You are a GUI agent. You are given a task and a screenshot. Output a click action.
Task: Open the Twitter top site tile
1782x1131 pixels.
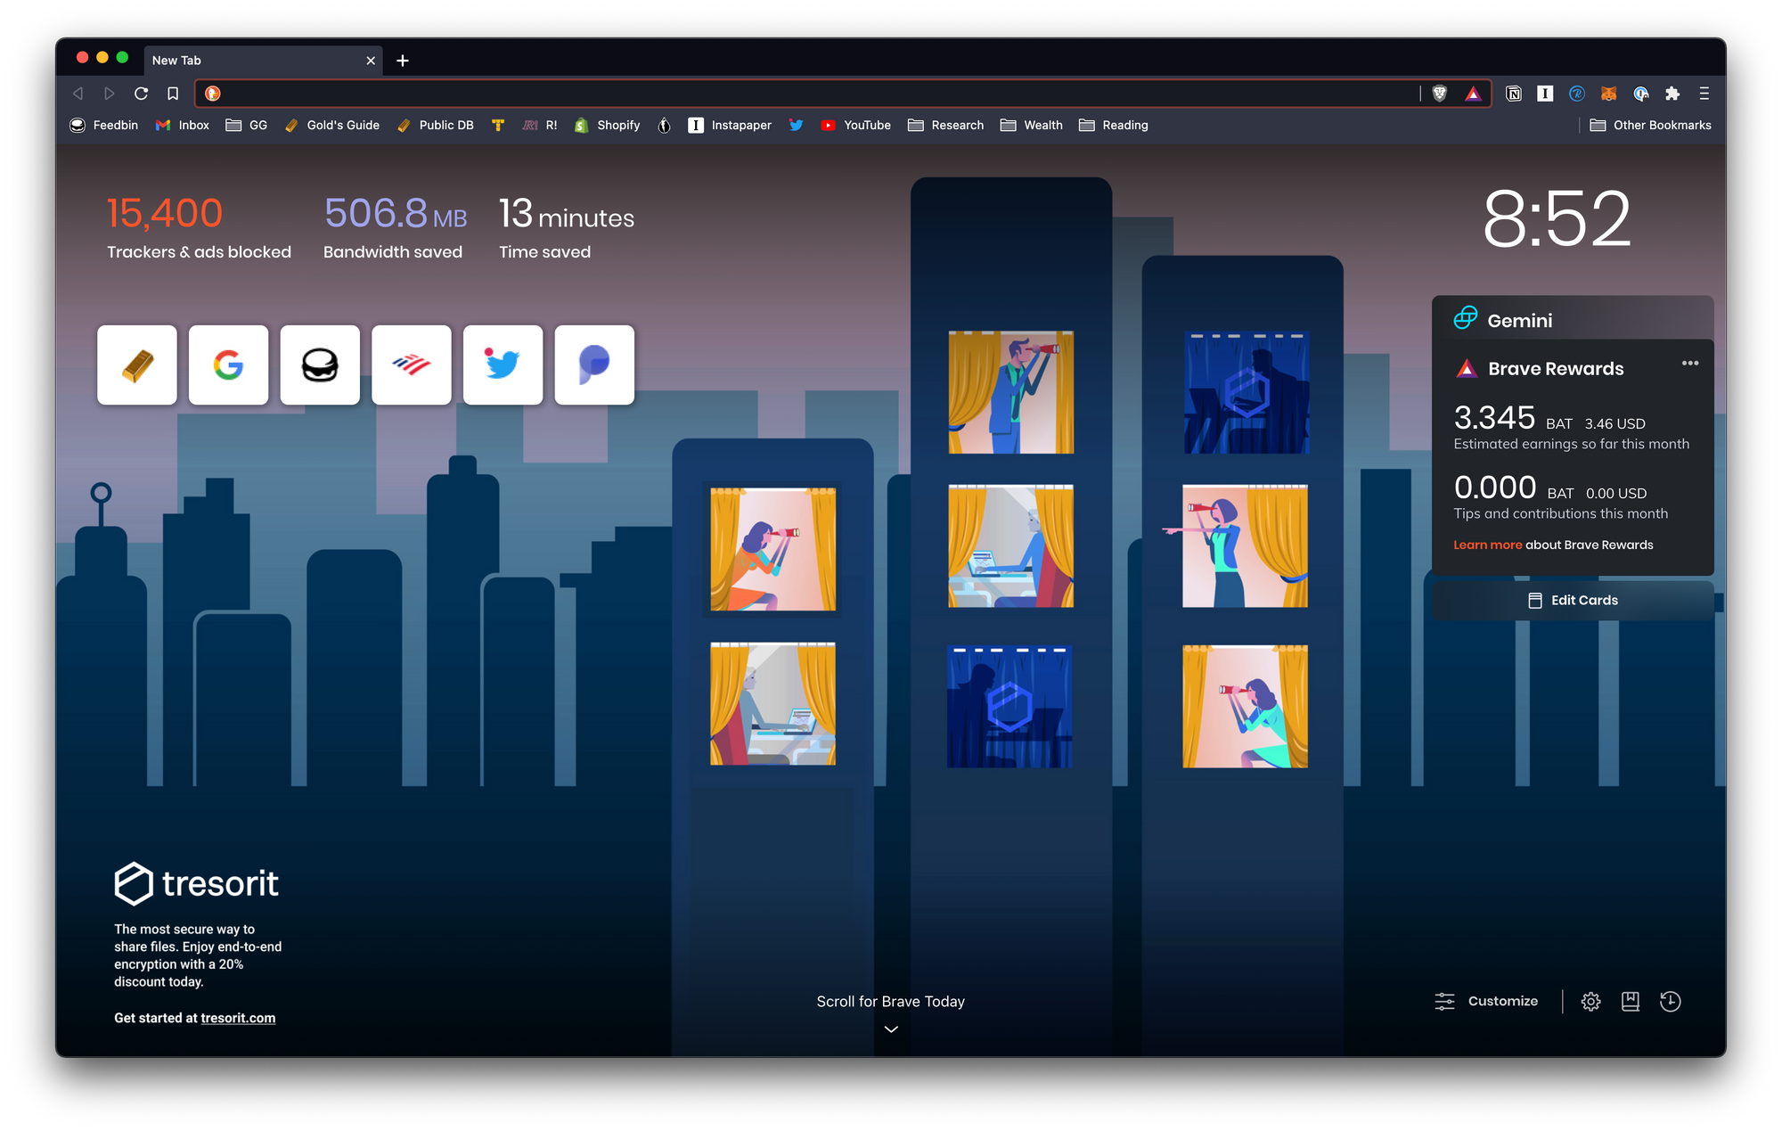[x=503, y=365]
